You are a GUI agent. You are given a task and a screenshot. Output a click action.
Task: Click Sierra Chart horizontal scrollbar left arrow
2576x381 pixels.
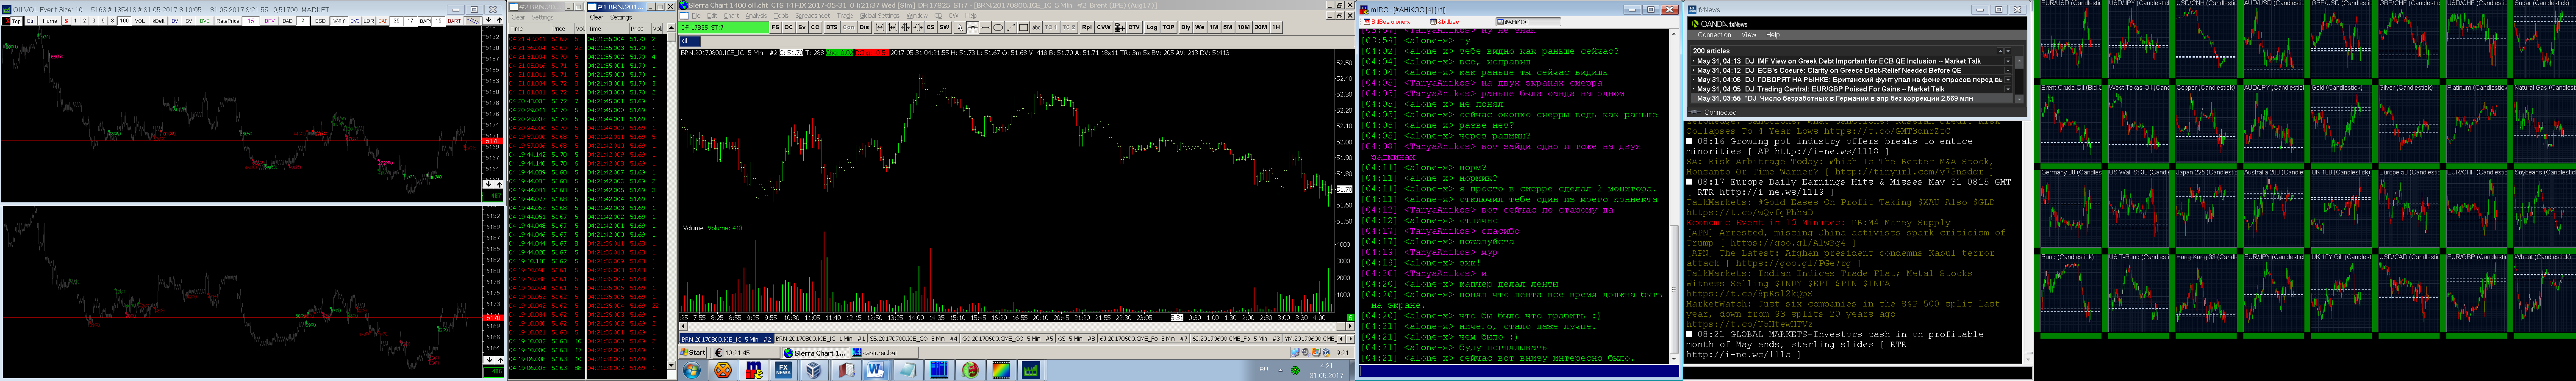(x=683, y=326)
